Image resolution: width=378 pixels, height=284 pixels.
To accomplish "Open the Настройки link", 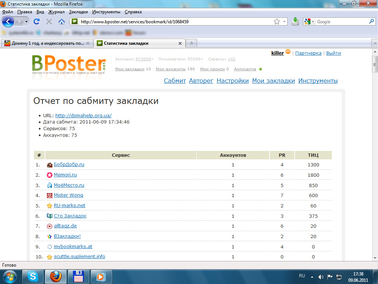I will [233, 81].
